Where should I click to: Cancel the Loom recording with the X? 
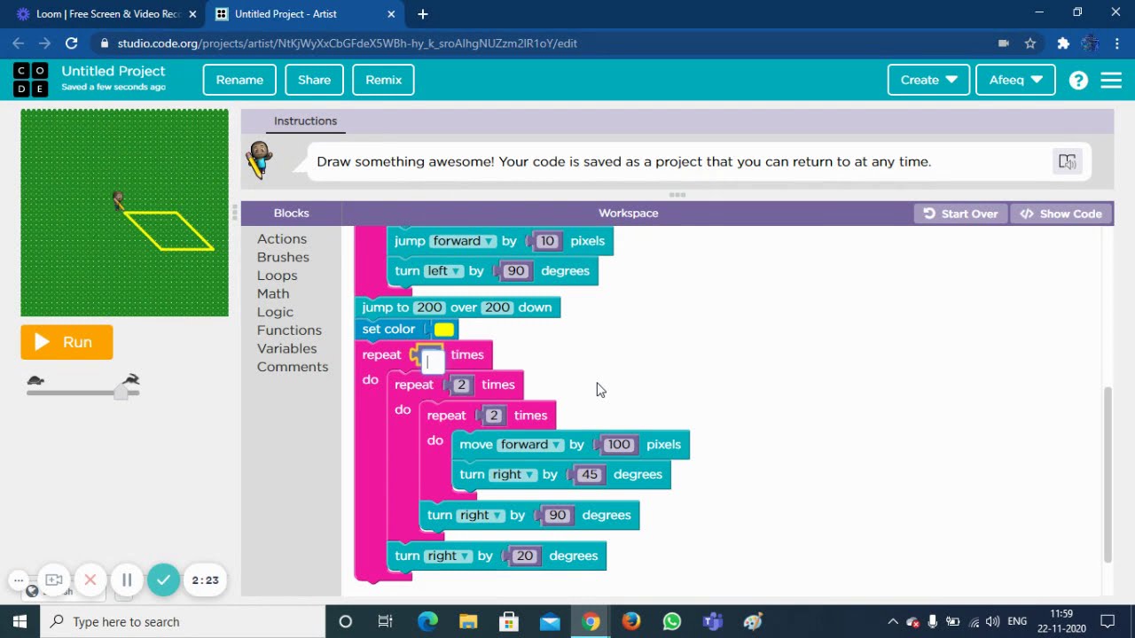click(90, 580)
